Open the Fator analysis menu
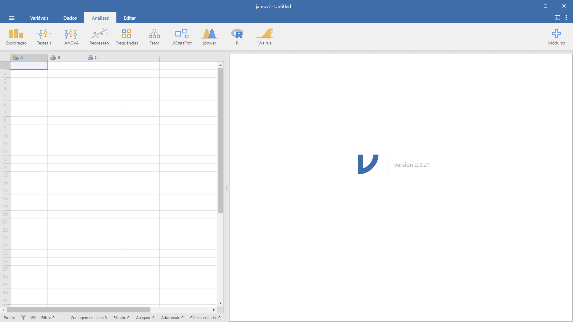The width and height of the screenshot is (573, 322). [x=154, y=37]
